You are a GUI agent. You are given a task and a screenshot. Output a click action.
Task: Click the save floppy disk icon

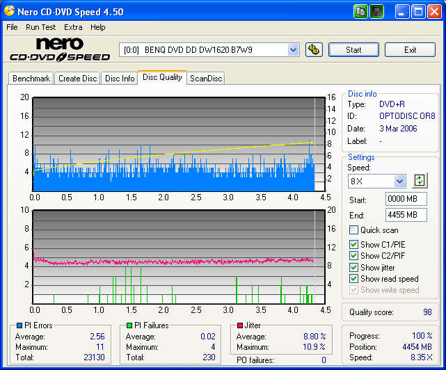pos(377,12)
